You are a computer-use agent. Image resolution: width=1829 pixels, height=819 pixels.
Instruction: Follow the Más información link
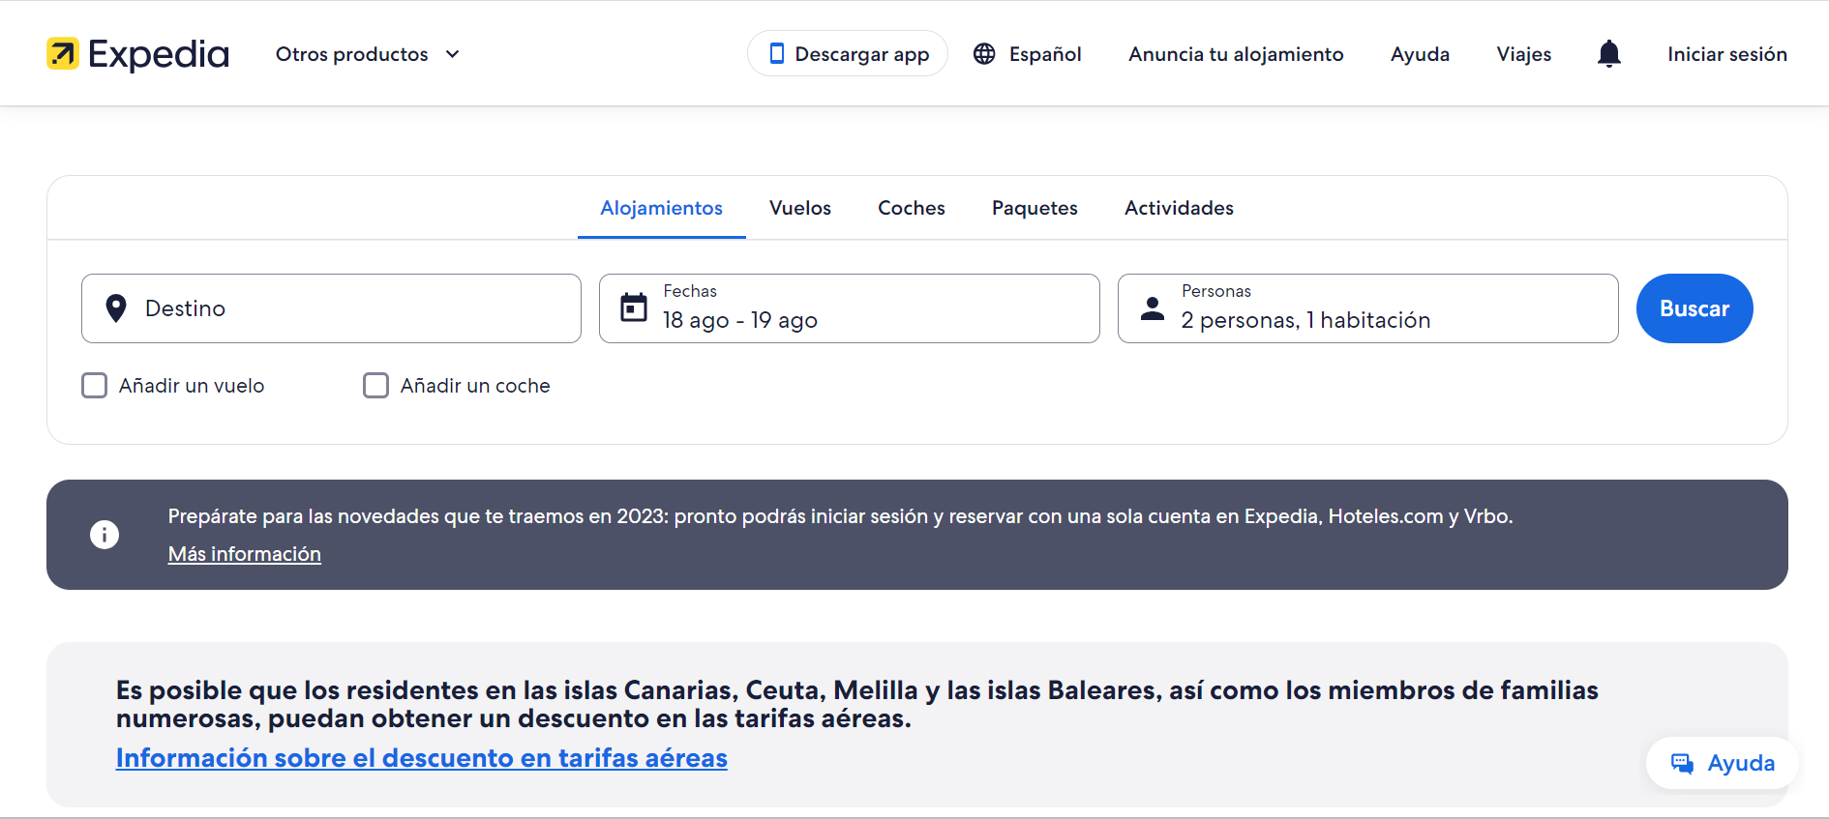tap(245, 554)
